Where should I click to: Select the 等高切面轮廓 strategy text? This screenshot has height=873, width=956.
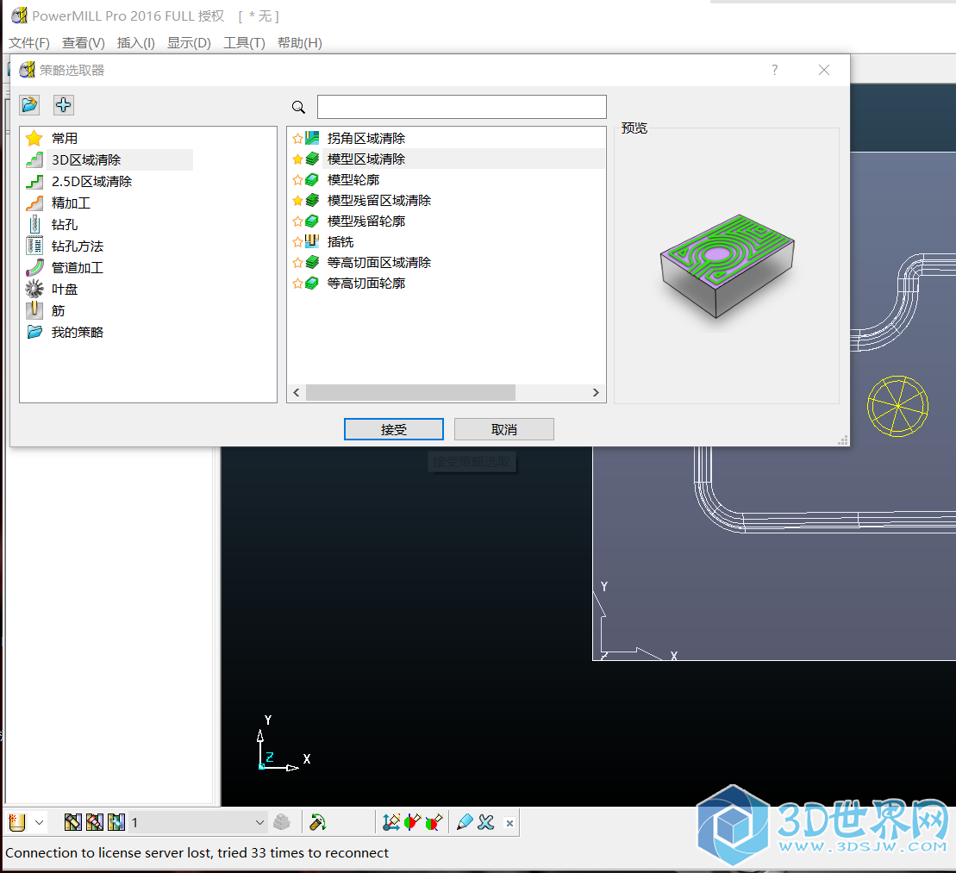(366, 284)
